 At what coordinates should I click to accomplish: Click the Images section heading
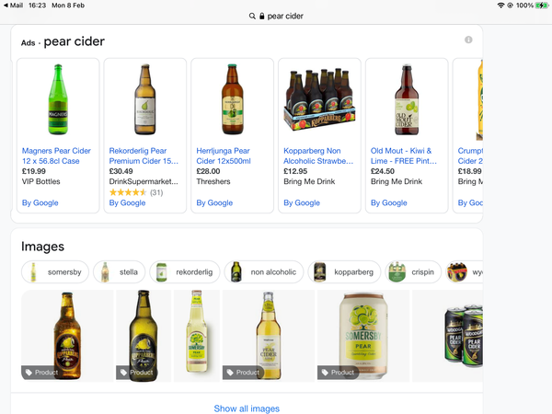click(42, 247)
